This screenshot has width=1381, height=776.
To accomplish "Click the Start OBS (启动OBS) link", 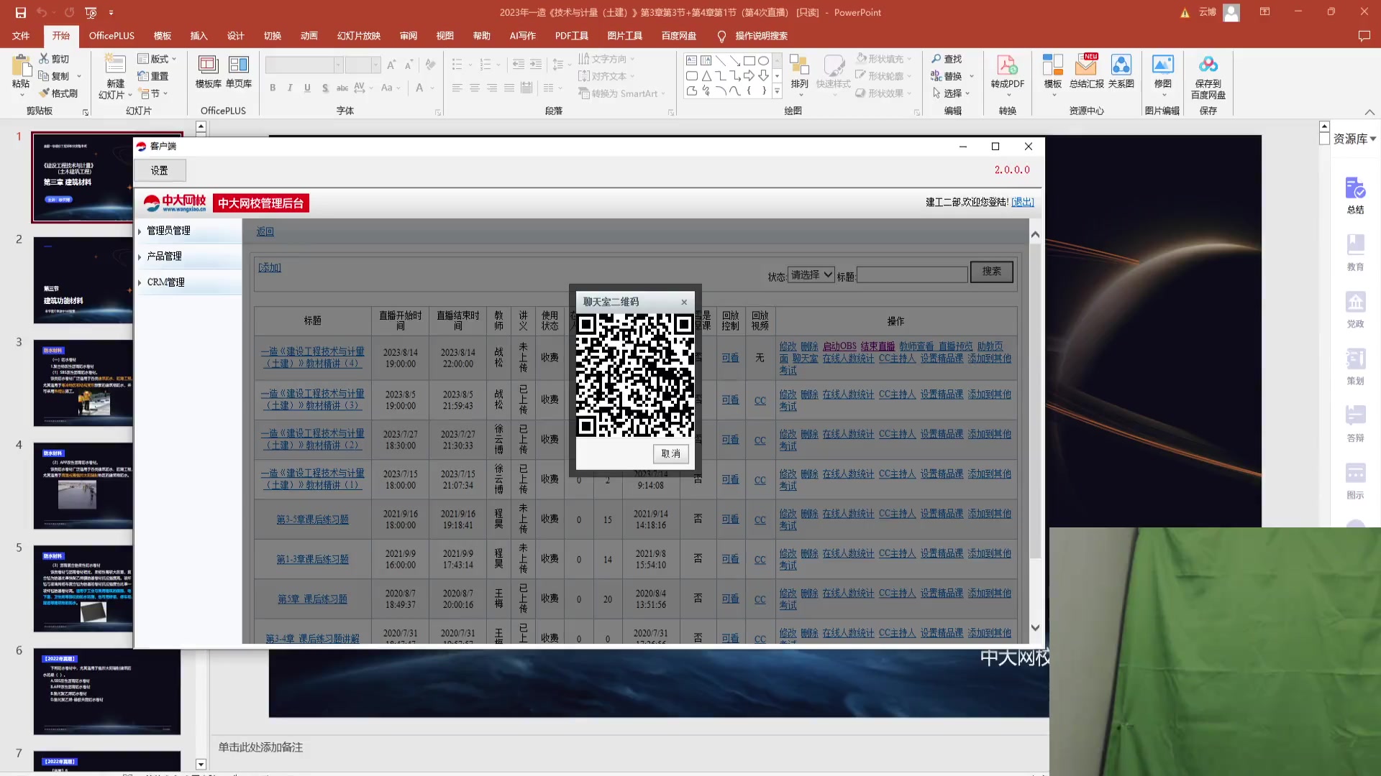I will click(839, 346).
